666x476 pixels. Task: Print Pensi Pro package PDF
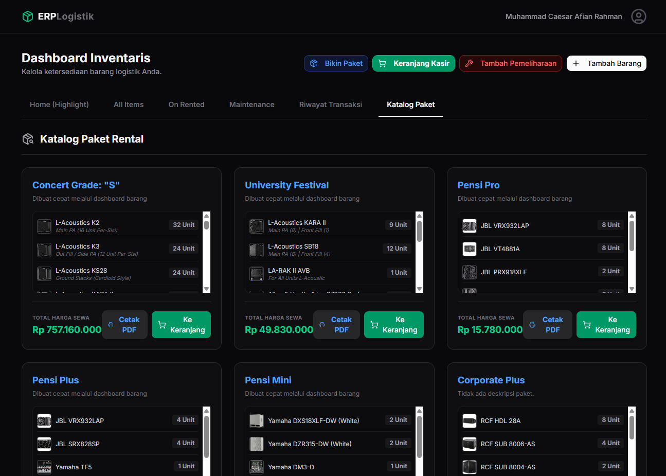(548, 325)
